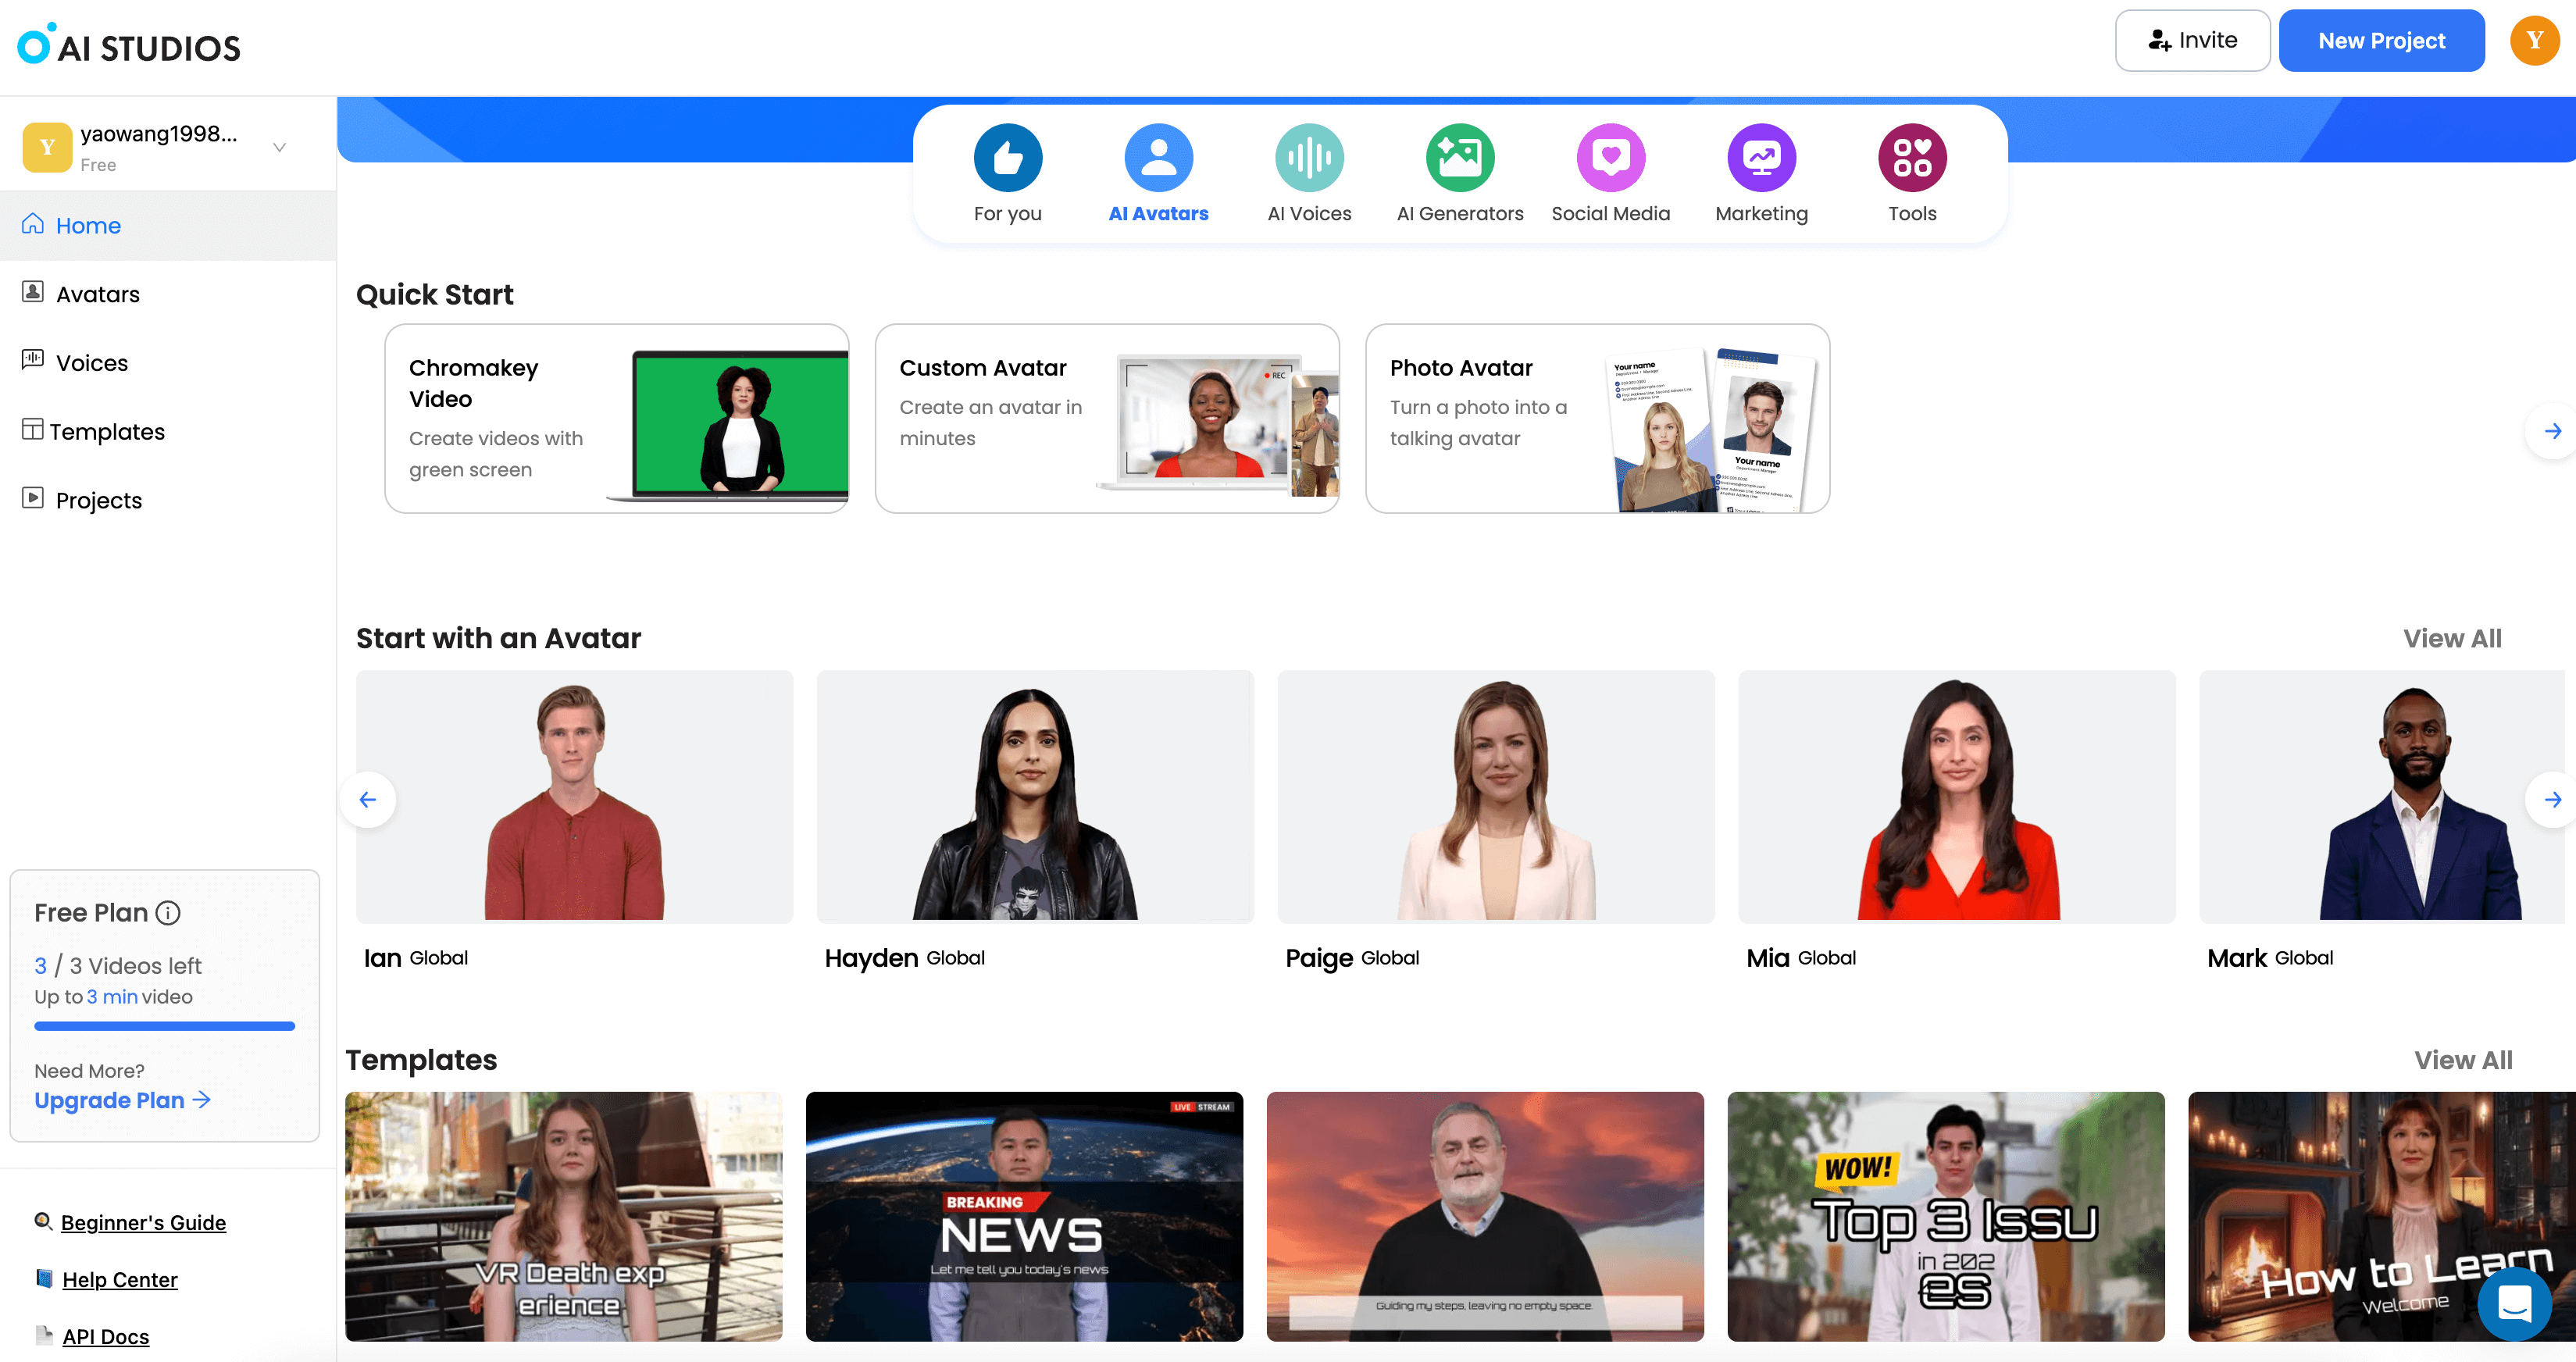The image size is (2576, 1362).
Task: Select the Paige Global avatar thumbnail
Action: 1496,795
